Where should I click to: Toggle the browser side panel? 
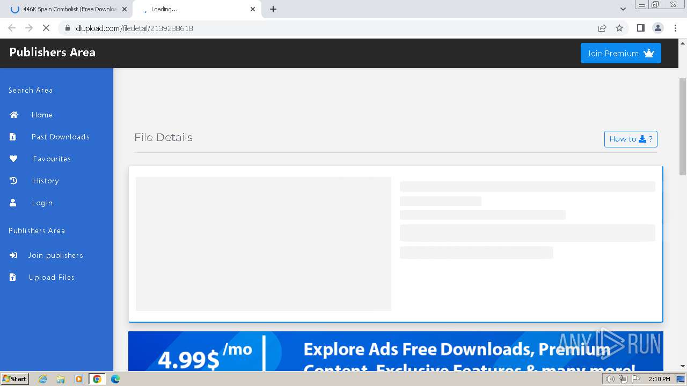(x=640, y=28)
